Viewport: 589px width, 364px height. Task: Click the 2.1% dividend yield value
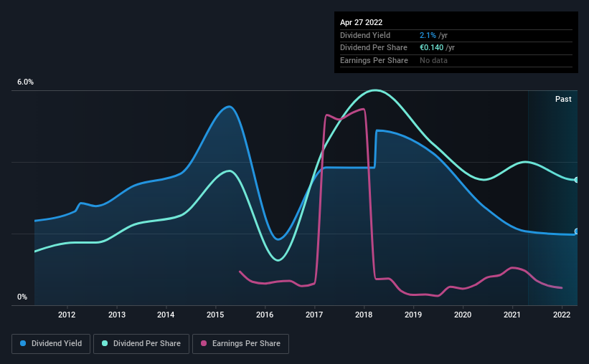[428, 35]
